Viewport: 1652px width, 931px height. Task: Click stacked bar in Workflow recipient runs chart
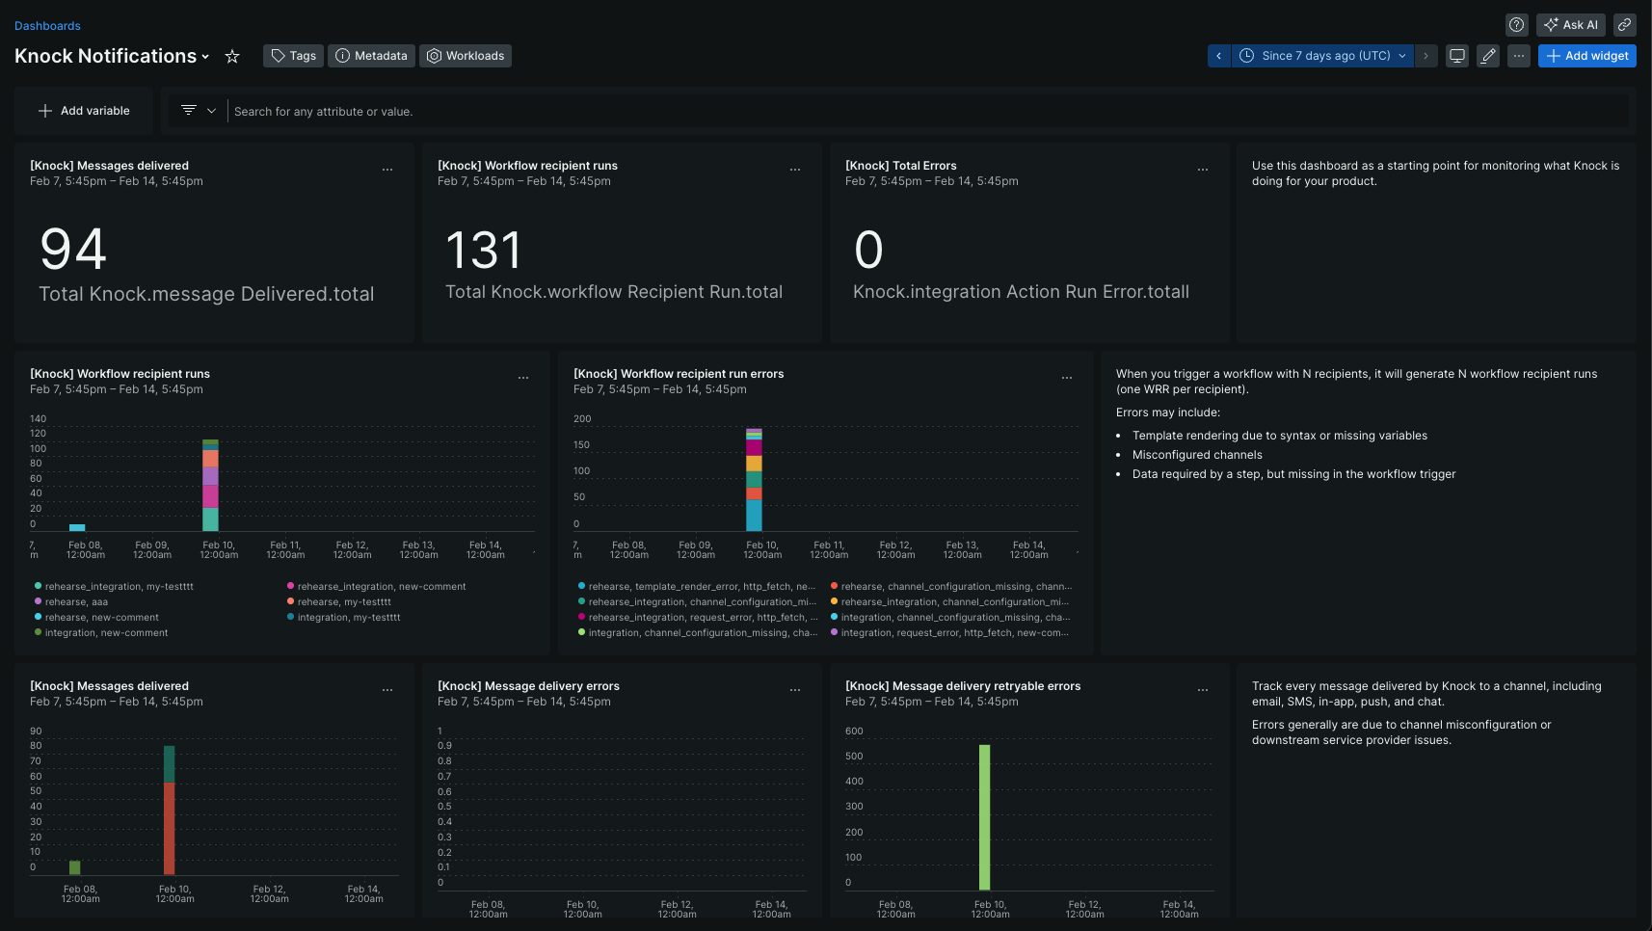point(210,485)
